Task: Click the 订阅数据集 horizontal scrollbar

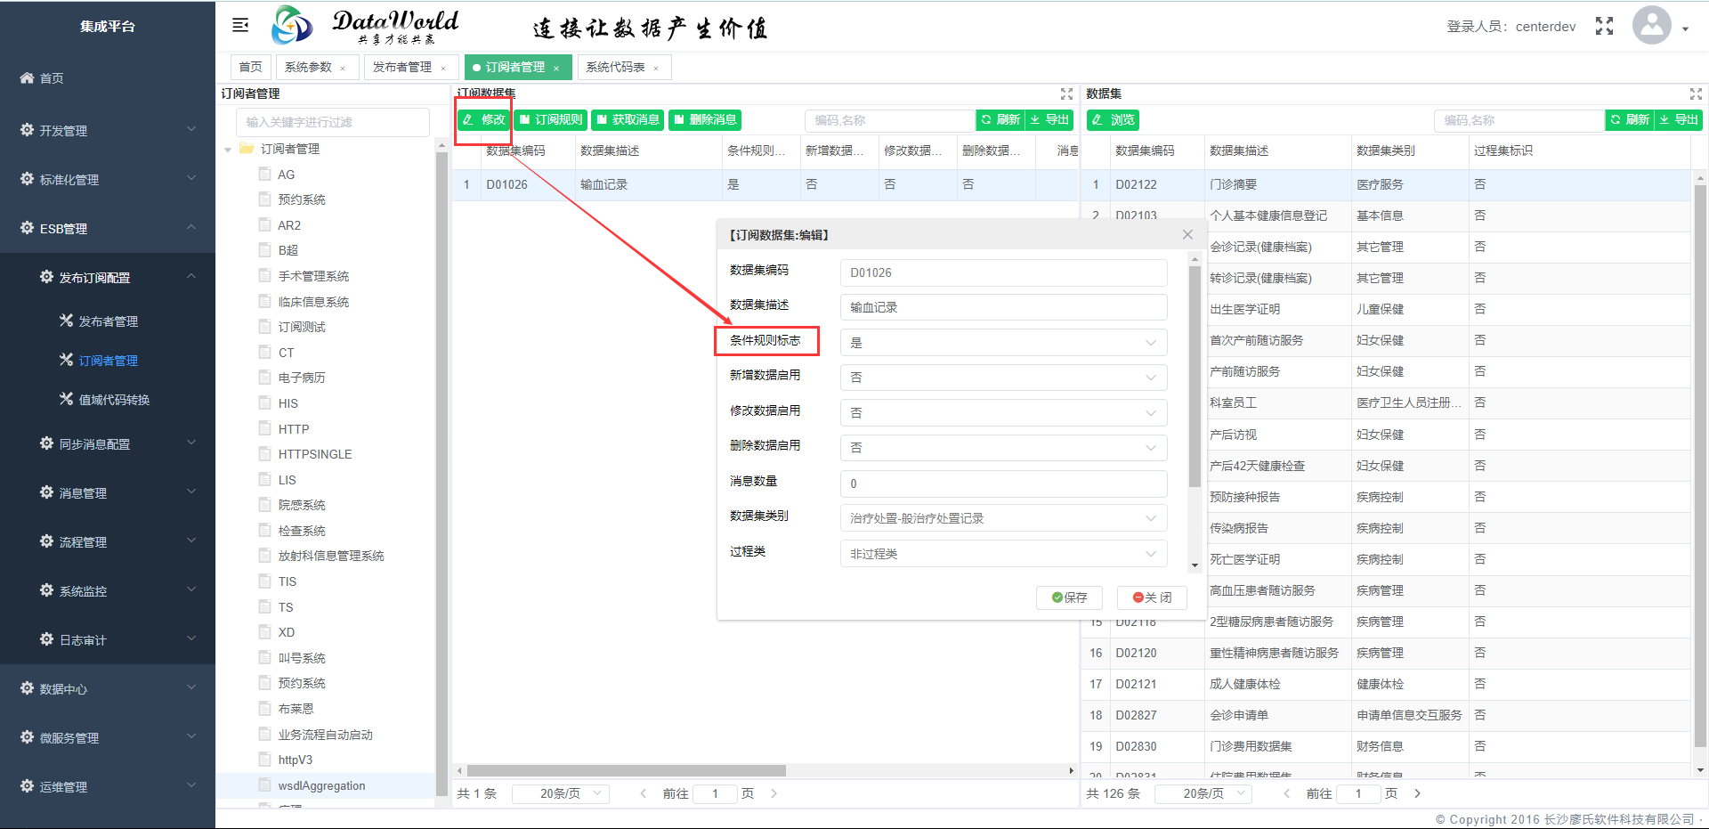Action: (x=626, y=770)
